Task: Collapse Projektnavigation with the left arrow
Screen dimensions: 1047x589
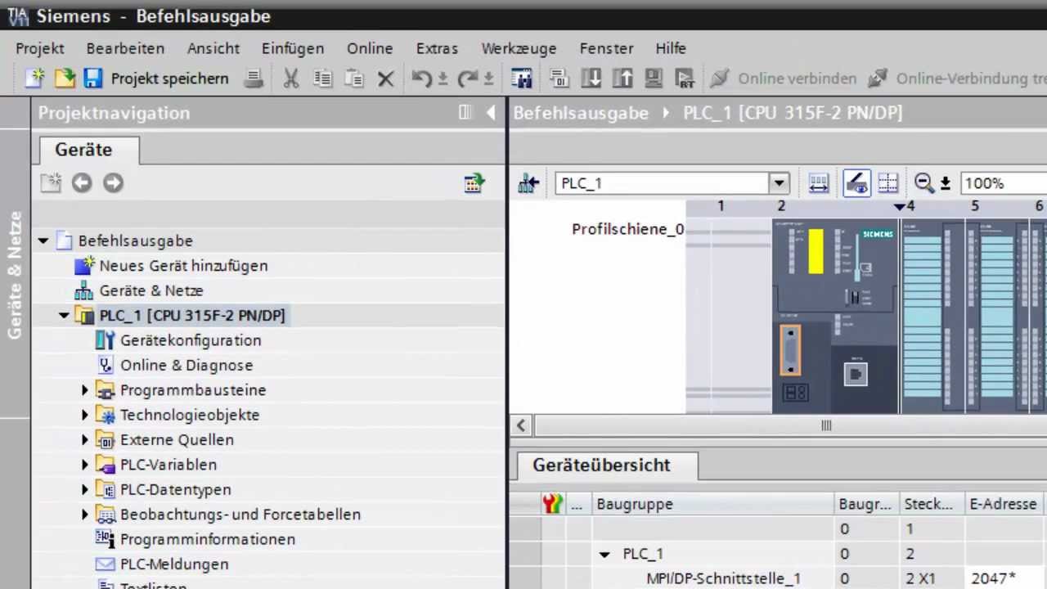Action: pyautogui.click(x=491, y=113)
